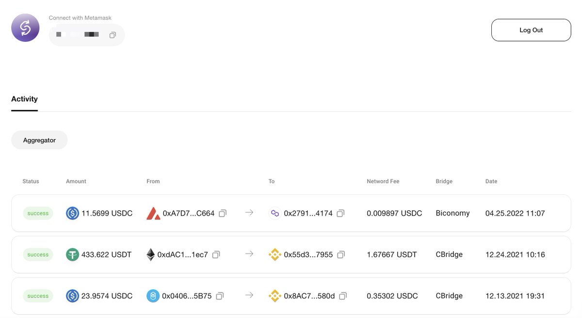Switch to the Activity tab

(24, 99)
